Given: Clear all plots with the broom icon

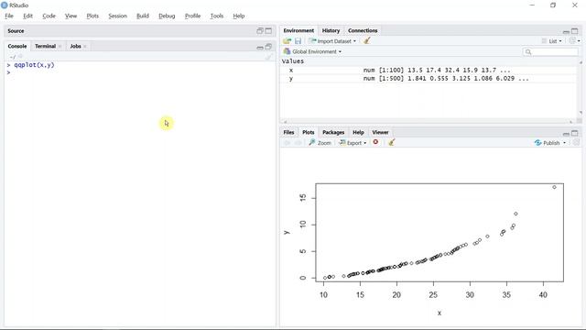Looking at the screenshot, I should point(391,143).
